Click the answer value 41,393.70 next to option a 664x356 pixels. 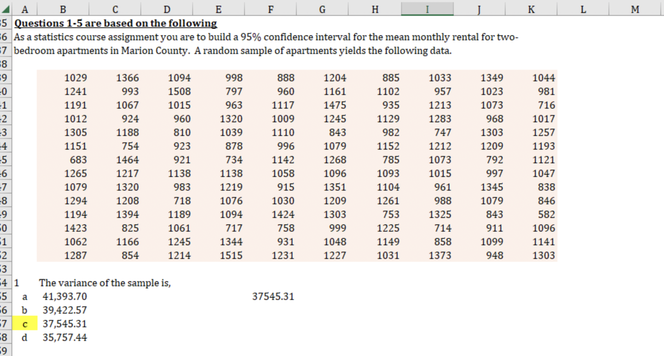point(64,296)
